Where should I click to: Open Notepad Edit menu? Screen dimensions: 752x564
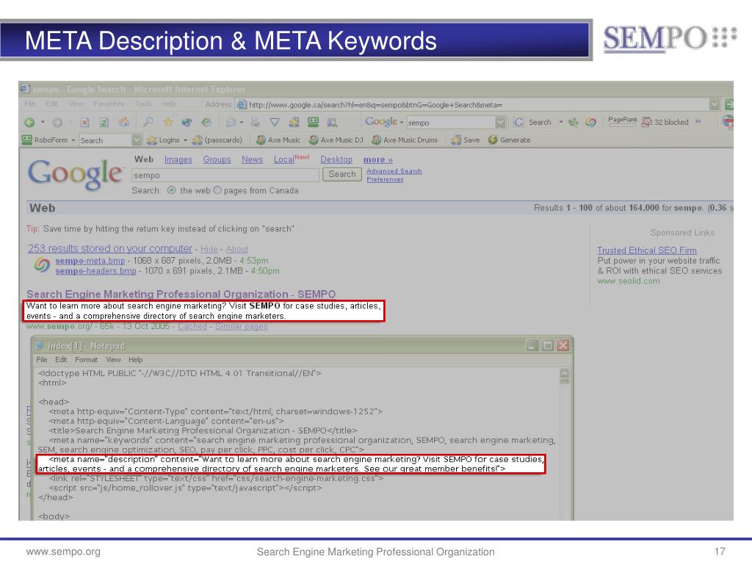tap(61, 360)
